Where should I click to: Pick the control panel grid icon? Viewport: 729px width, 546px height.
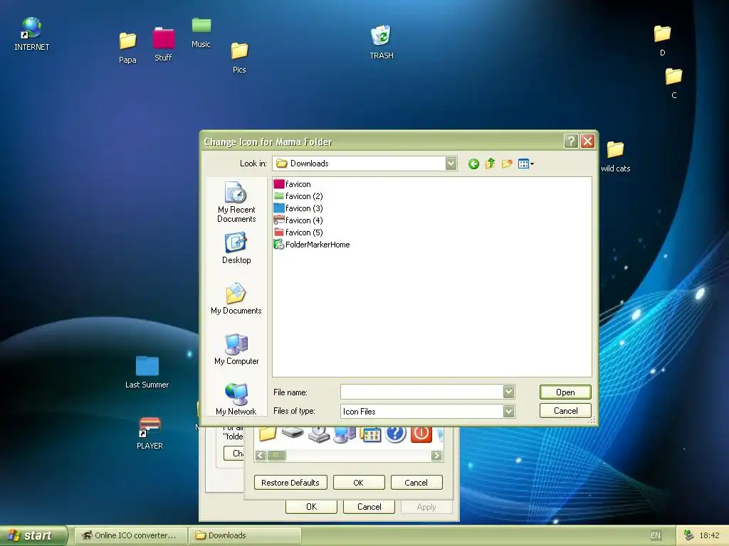tap(370, 434)
